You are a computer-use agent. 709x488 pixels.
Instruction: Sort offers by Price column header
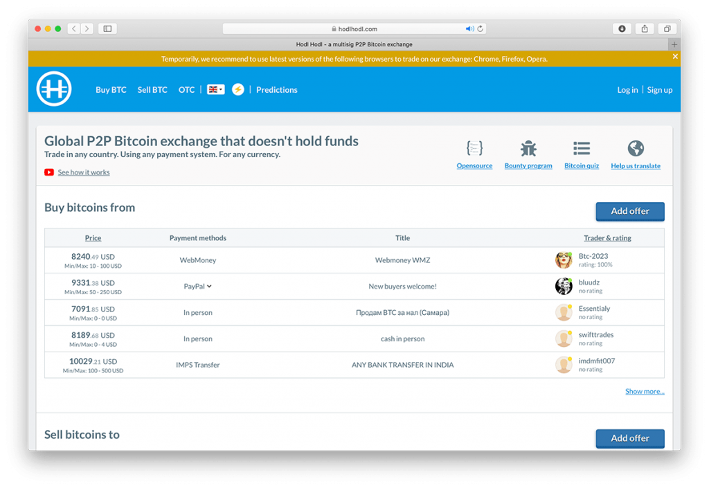point(93,238)
